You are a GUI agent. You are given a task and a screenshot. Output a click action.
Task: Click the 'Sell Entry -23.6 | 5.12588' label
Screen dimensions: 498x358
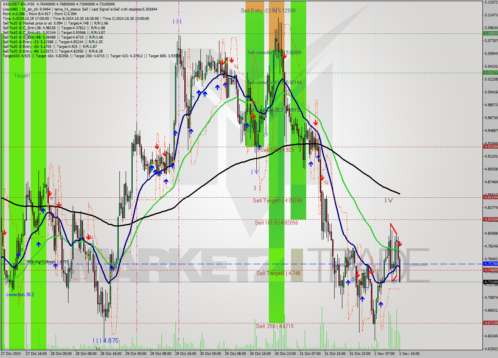coord(268,11)
